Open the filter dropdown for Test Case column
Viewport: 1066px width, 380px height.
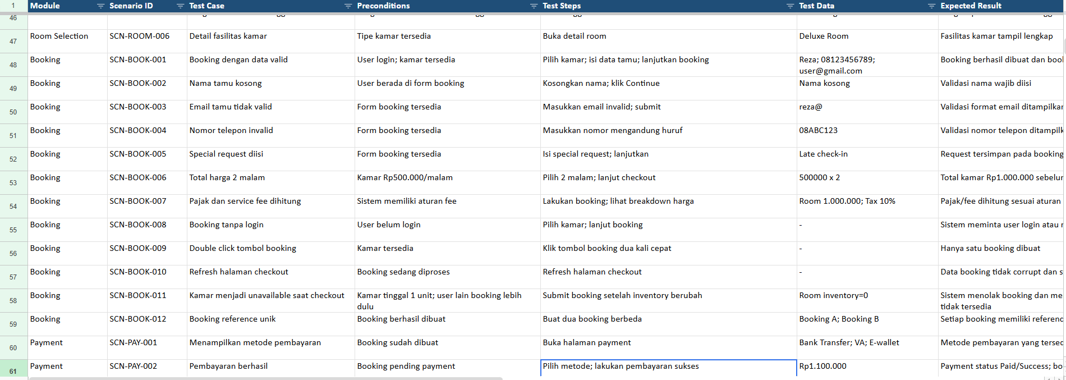348,6
